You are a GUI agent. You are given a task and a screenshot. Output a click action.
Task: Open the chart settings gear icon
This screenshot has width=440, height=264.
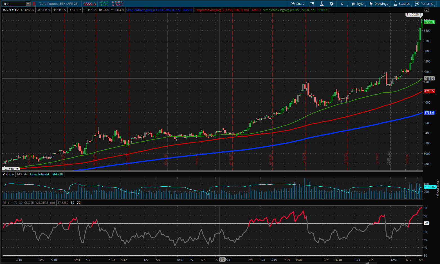[331, 4]
